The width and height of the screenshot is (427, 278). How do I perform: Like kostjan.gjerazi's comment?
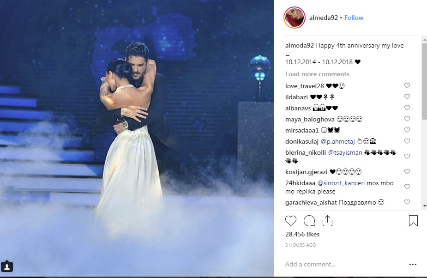click(x=407, y=171)
